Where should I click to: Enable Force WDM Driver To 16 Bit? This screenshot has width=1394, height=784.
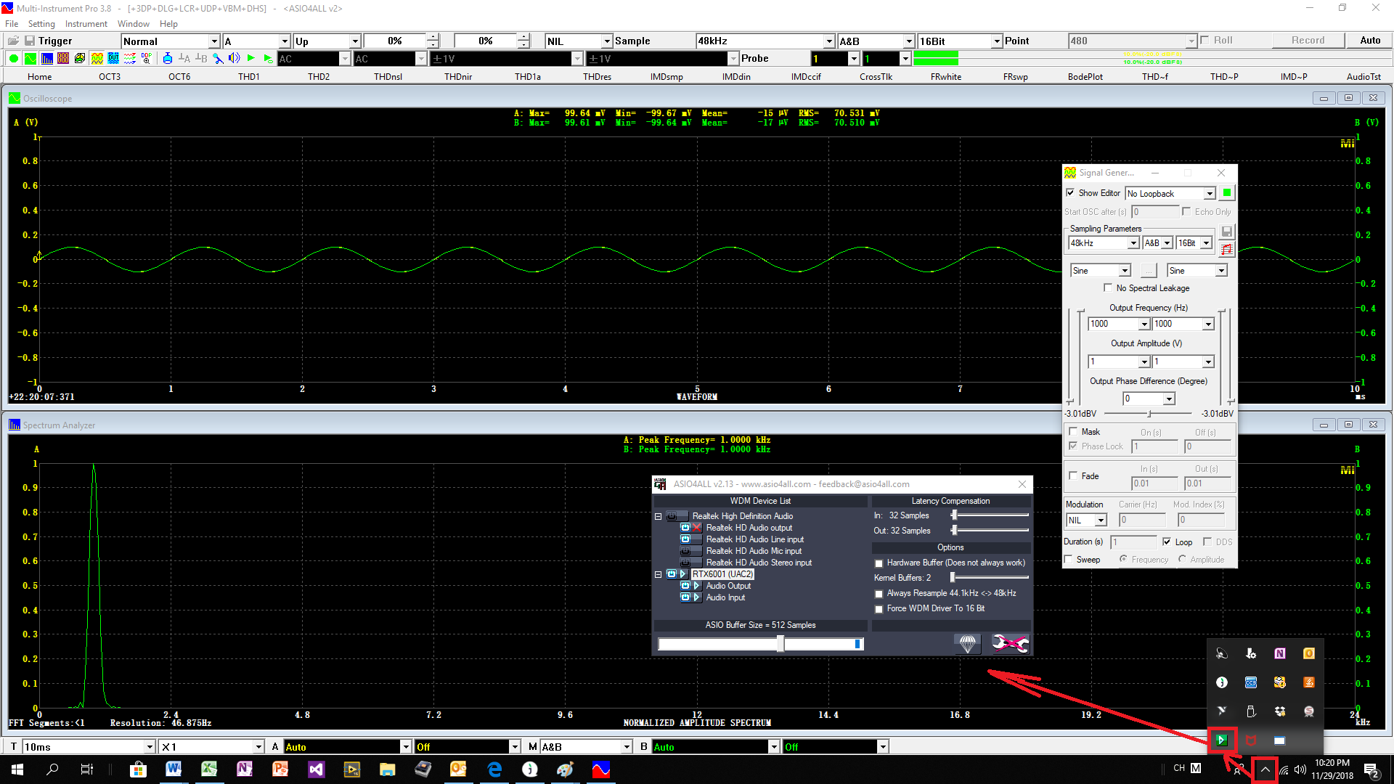[879, 609]
